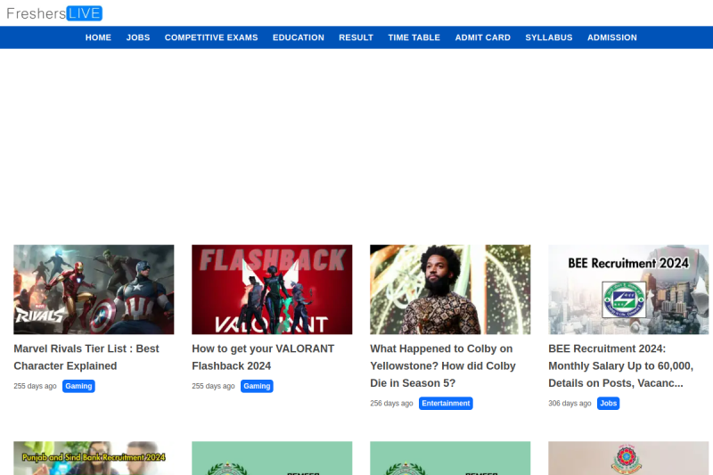Open the BEE Recruitment 2024 thumbnail

pos(628,290)
